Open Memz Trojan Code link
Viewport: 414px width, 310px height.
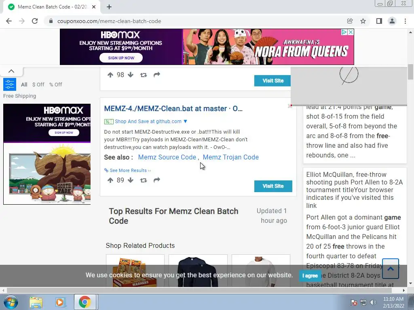[231, 157]
